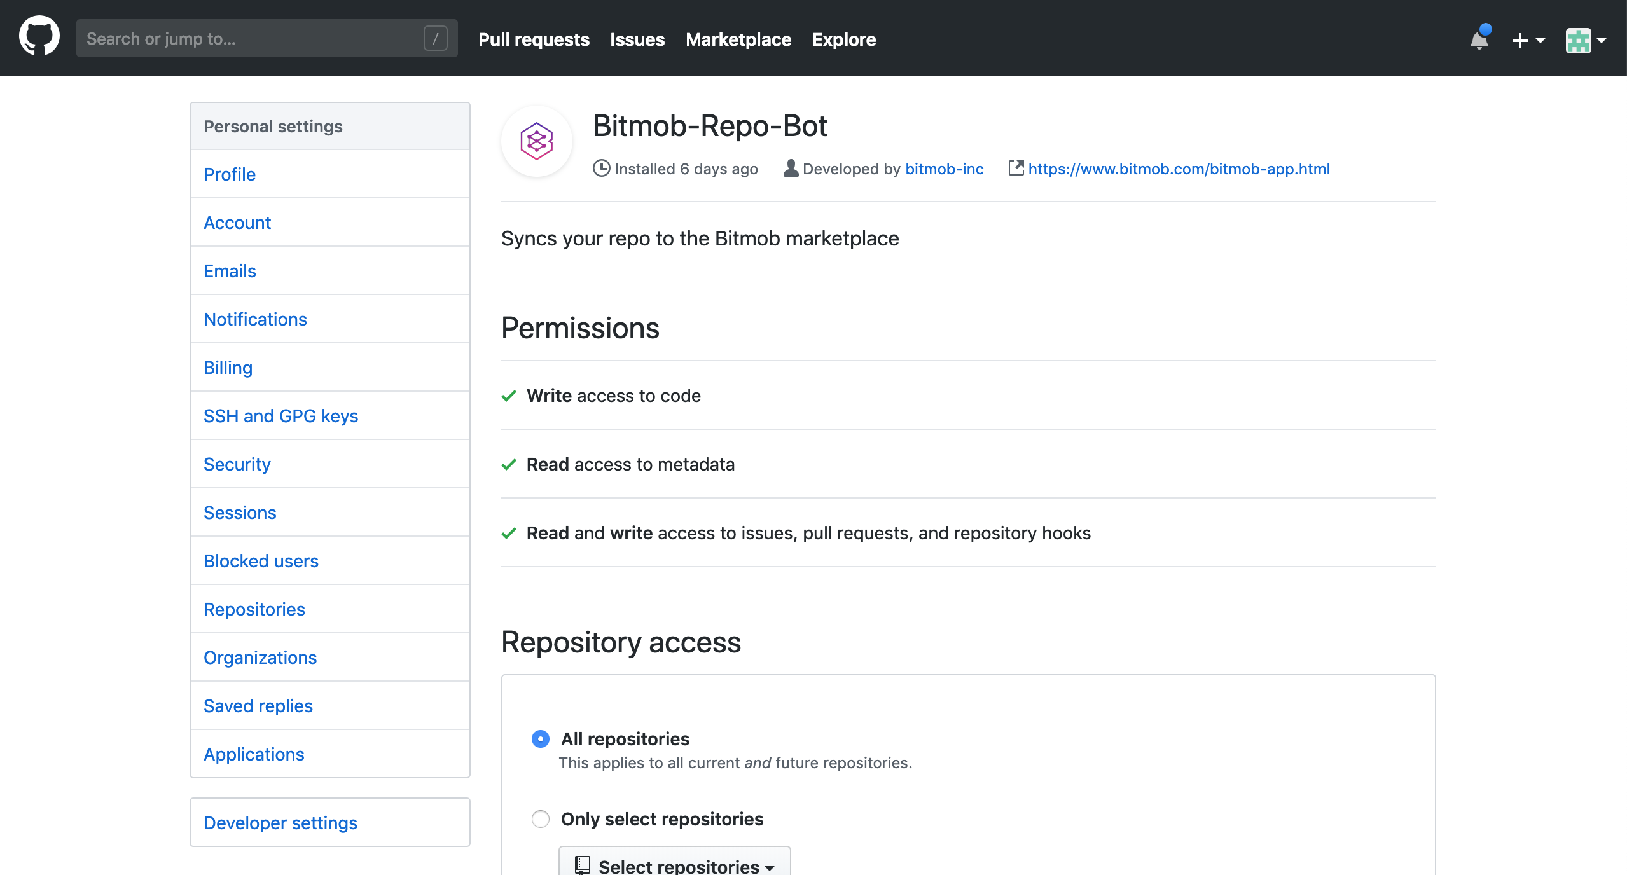The height and width of the screenshot is (875, 1627).
Task: Open the user avatar menu
Action: click(x=1586, y=40)
